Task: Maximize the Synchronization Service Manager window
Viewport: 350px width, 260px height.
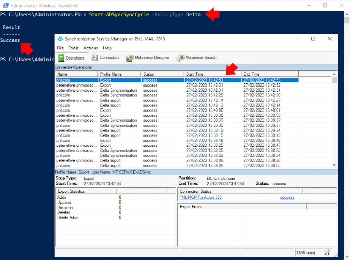Action: pos(313,39)
